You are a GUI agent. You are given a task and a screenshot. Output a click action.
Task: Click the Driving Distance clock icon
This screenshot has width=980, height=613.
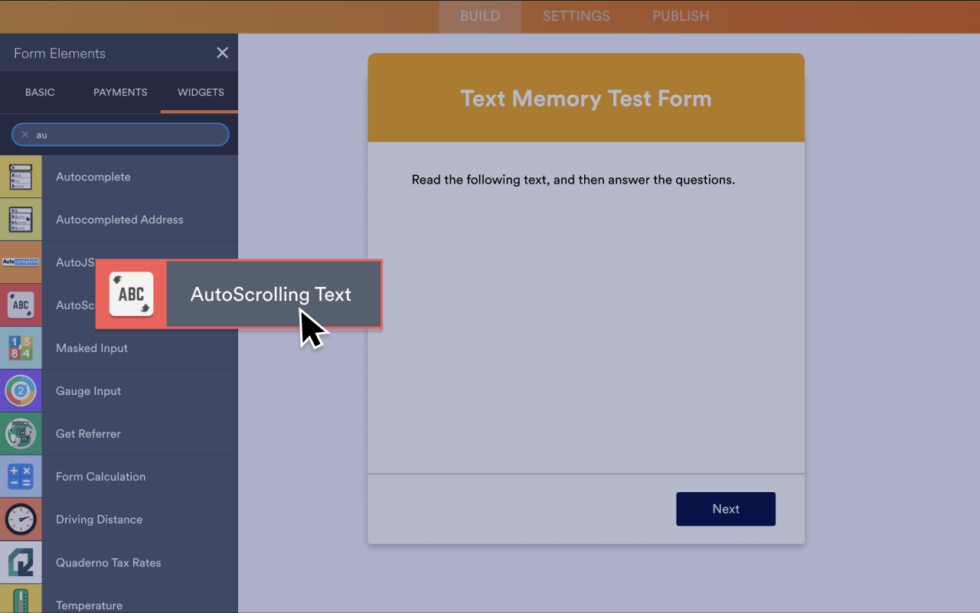point(20,519)
